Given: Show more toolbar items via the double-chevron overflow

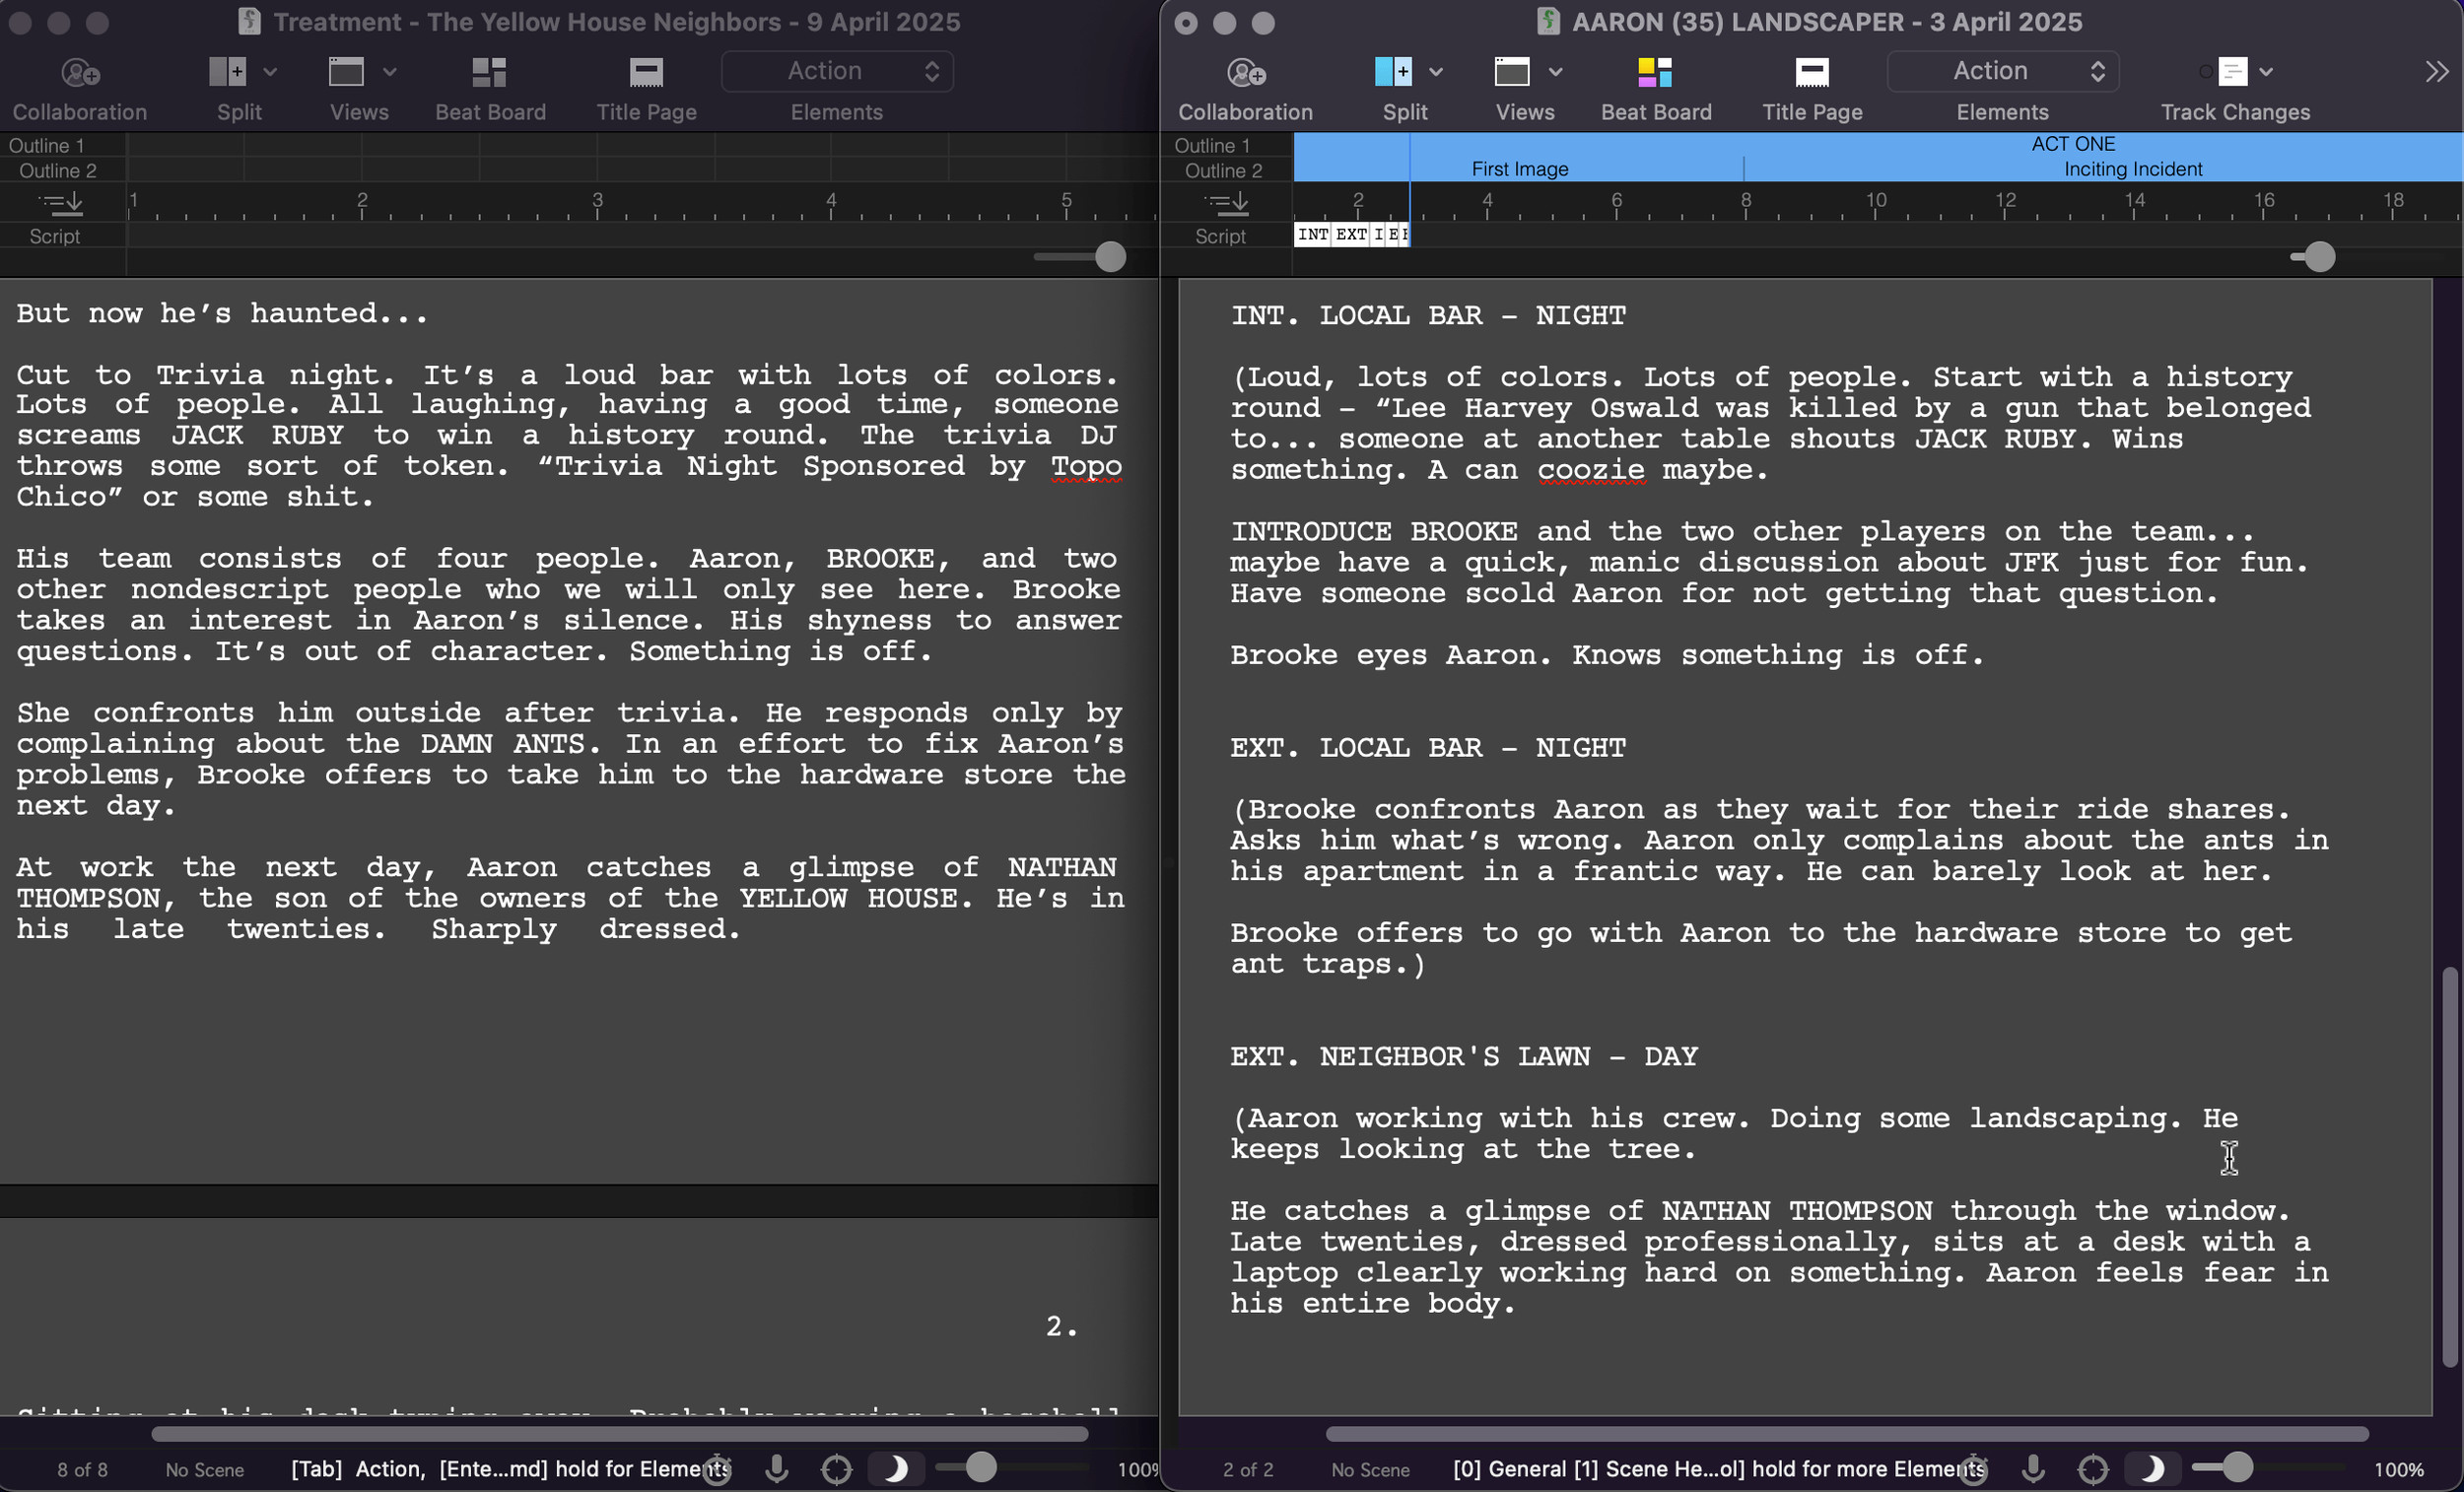Looking at the screenshot, I should click(x=2436, y=72).
